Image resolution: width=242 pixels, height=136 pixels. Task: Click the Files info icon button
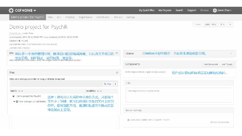click(115, 84)
